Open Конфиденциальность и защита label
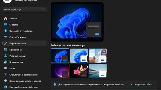This screenshot has height=90, width=161. click(x=25, y=81)
